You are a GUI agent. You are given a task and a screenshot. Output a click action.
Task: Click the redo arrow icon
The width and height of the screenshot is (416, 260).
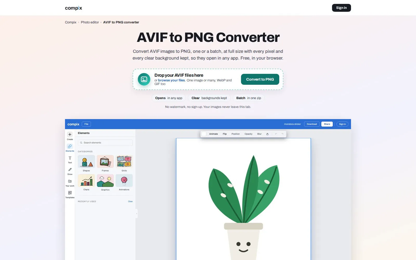(282, 134)
